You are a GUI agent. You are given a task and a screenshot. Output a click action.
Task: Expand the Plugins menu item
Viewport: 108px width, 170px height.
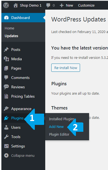point(17,118)
